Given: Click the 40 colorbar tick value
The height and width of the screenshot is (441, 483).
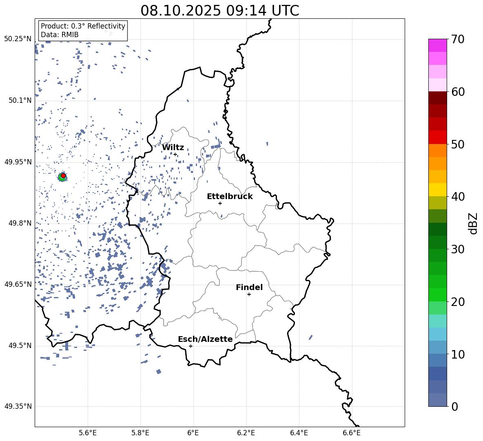Looking at the screenshot, I should pyautogui.click(x=458, y=197).
